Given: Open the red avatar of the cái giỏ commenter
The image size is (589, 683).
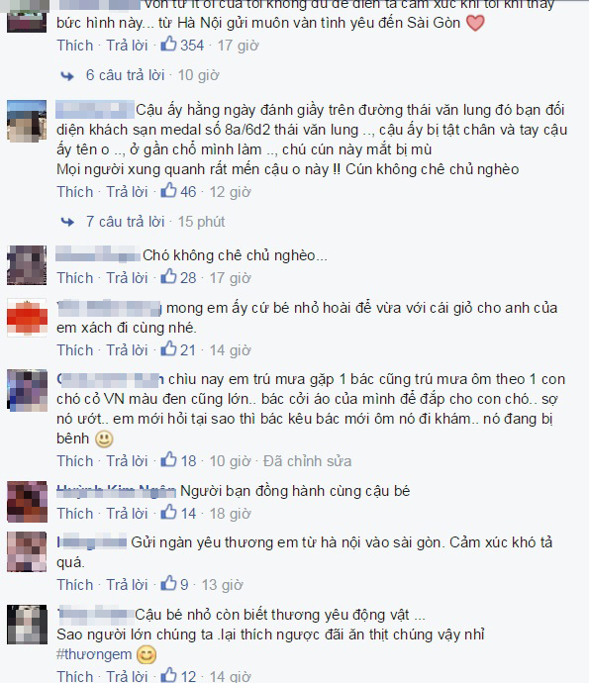Looking at the screenshot, I should tap(27, 318).
